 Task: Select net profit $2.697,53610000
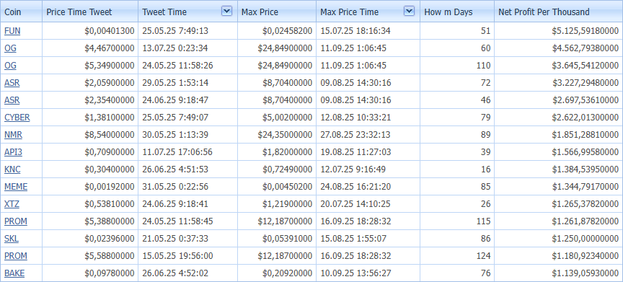click(x=559, y=100)
